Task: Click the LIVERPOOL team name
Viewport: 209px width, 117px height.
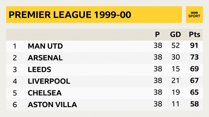Action: click(x=49, y=81)
